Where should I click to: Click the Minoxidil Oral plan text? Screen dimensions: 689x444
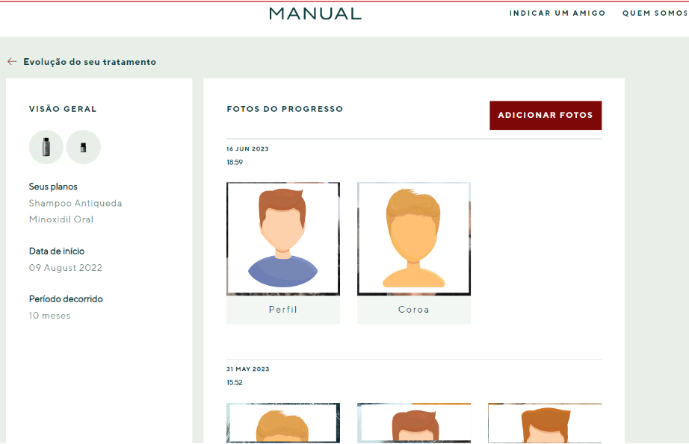pos(61,219)
